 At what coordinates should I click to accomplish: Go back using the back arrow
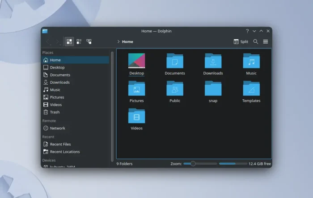click(48, 41)
